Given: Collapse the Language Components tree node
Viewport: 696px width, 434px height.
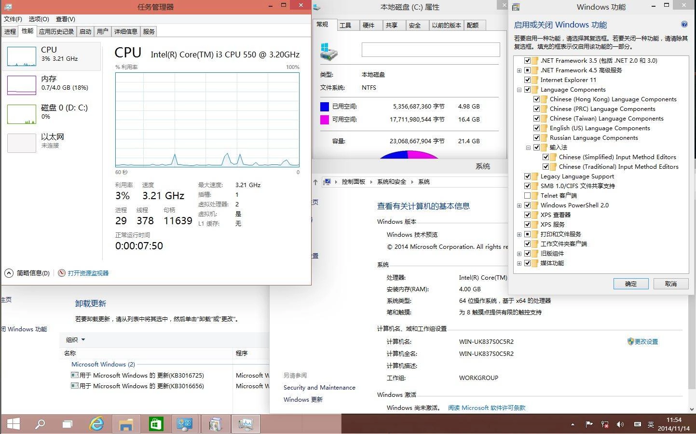Looking at the screenshot, I should click(519, 90).
